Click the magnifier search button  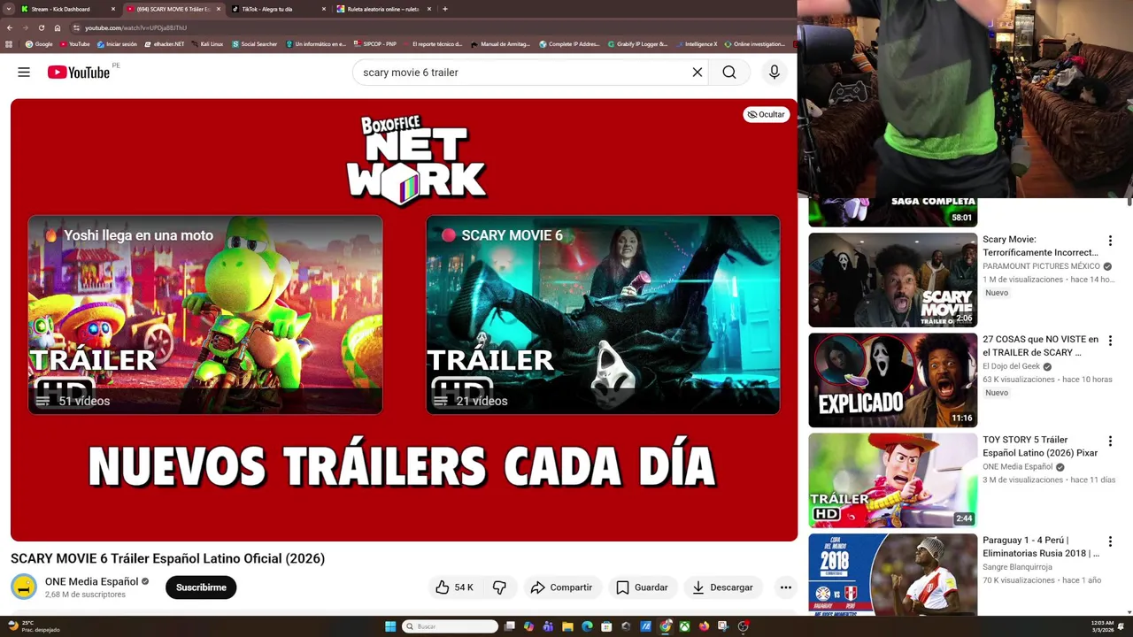tap(729, 73)
